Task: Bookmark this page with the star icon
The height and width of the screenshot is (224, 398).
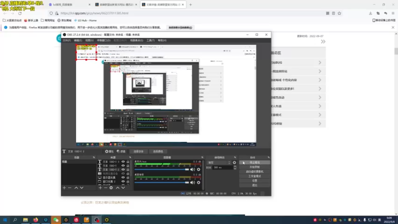Action: [x=339, y=13]
